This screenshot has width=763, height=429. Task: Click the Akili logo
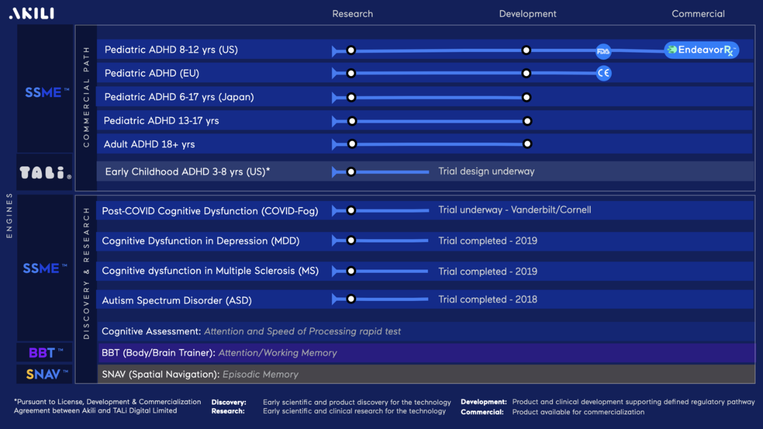click(31, 13)
